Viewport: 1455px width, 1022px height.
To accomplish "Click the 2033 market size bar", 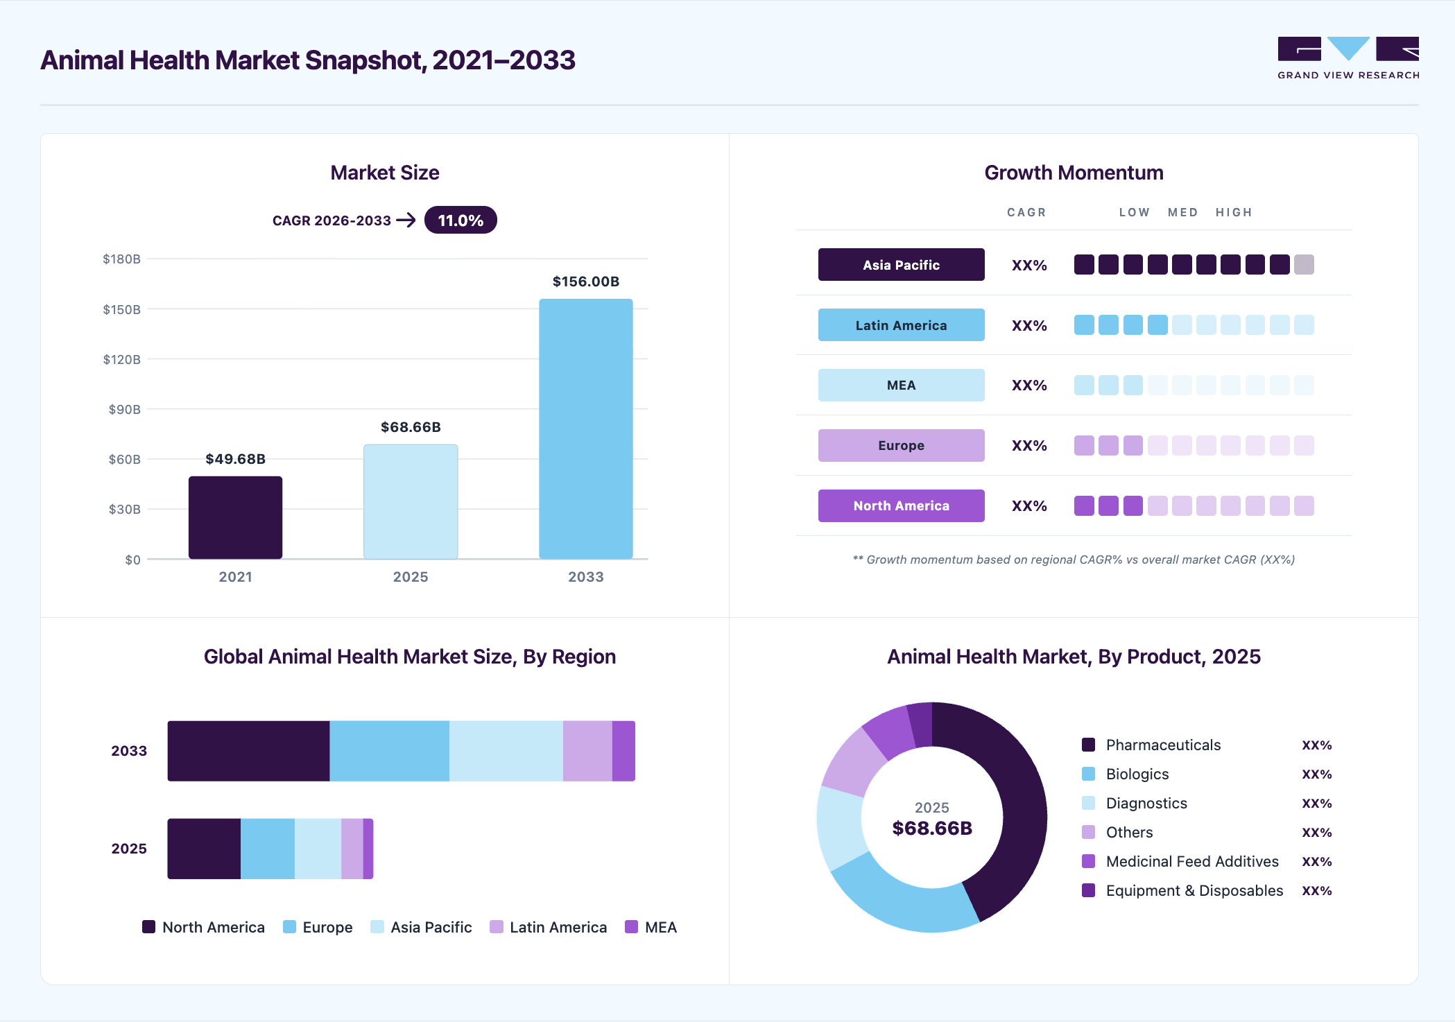I will 586,428.
